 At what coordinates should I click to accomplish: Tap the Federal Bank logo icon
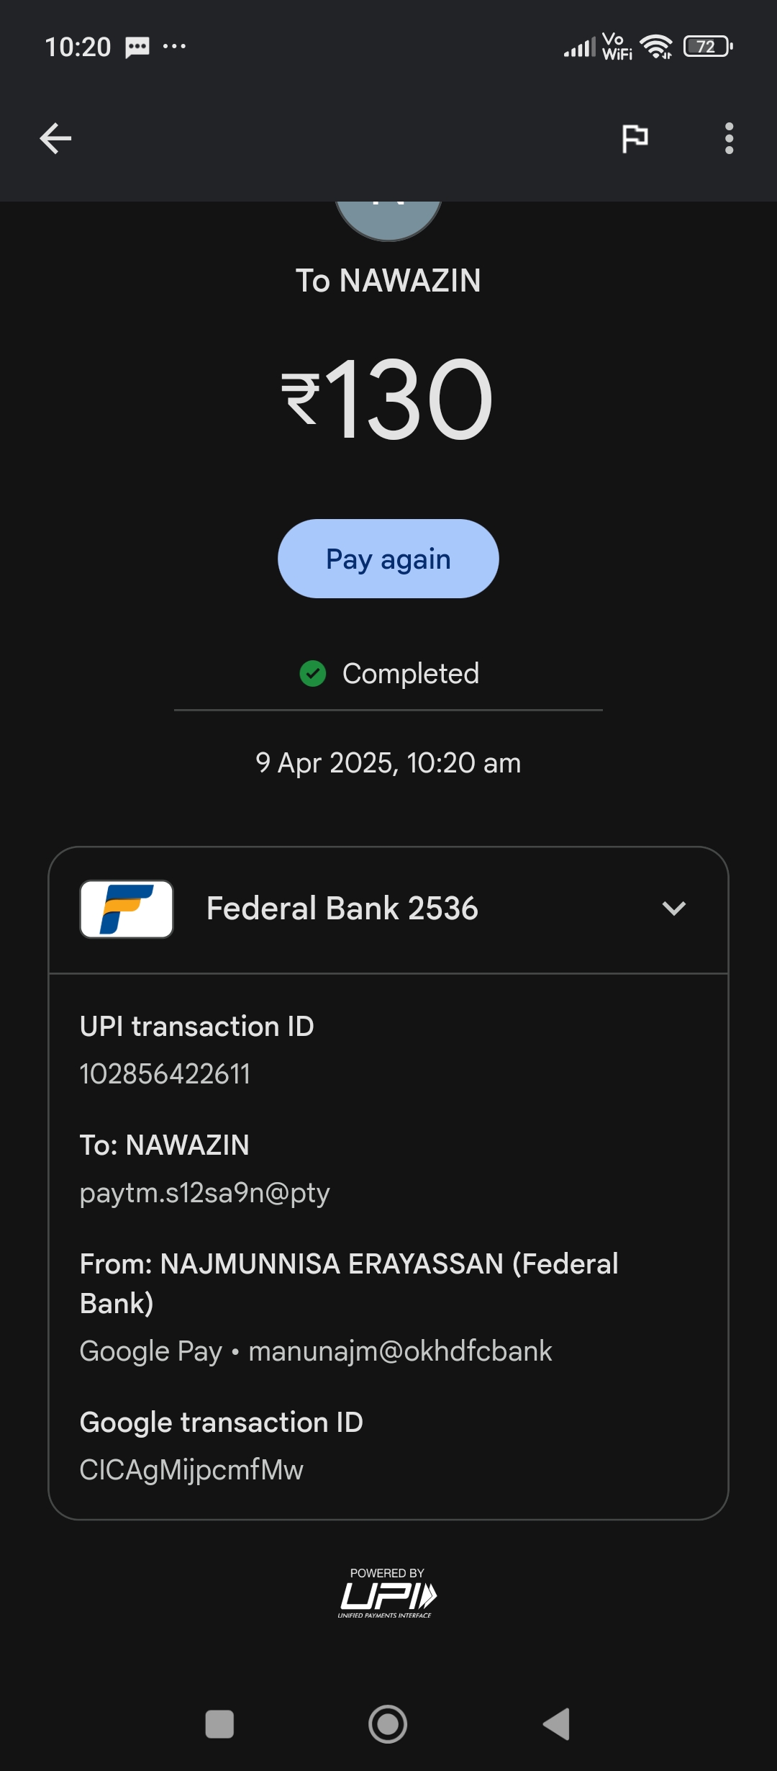click(127, 909)
